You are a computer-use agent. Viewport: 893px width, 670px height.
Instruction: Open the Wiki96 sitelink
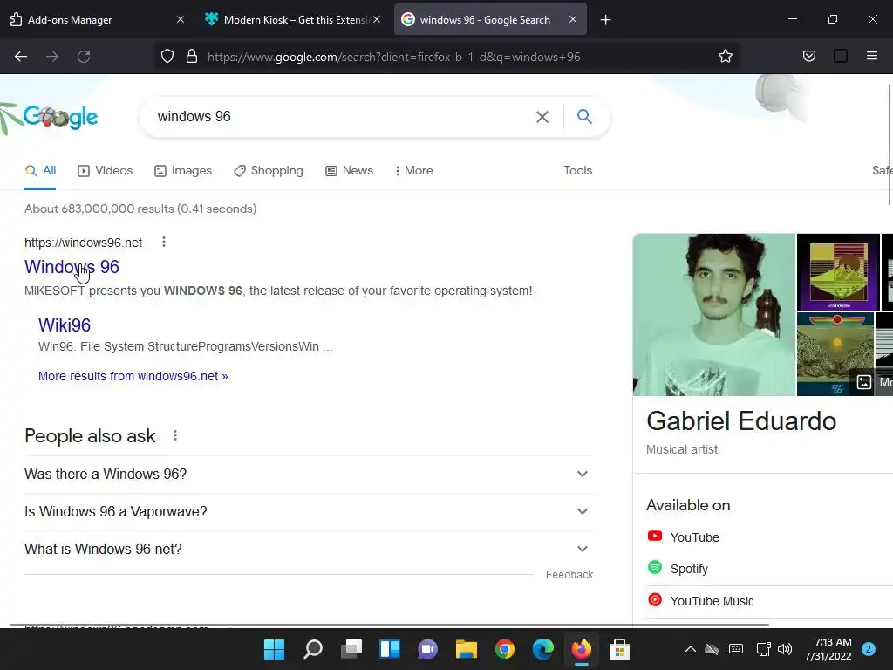pos(65,325)
